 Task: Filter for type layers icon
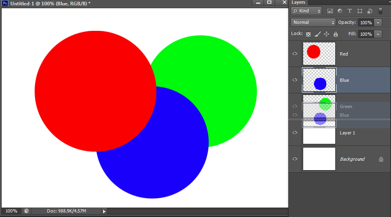click(350, 11)
